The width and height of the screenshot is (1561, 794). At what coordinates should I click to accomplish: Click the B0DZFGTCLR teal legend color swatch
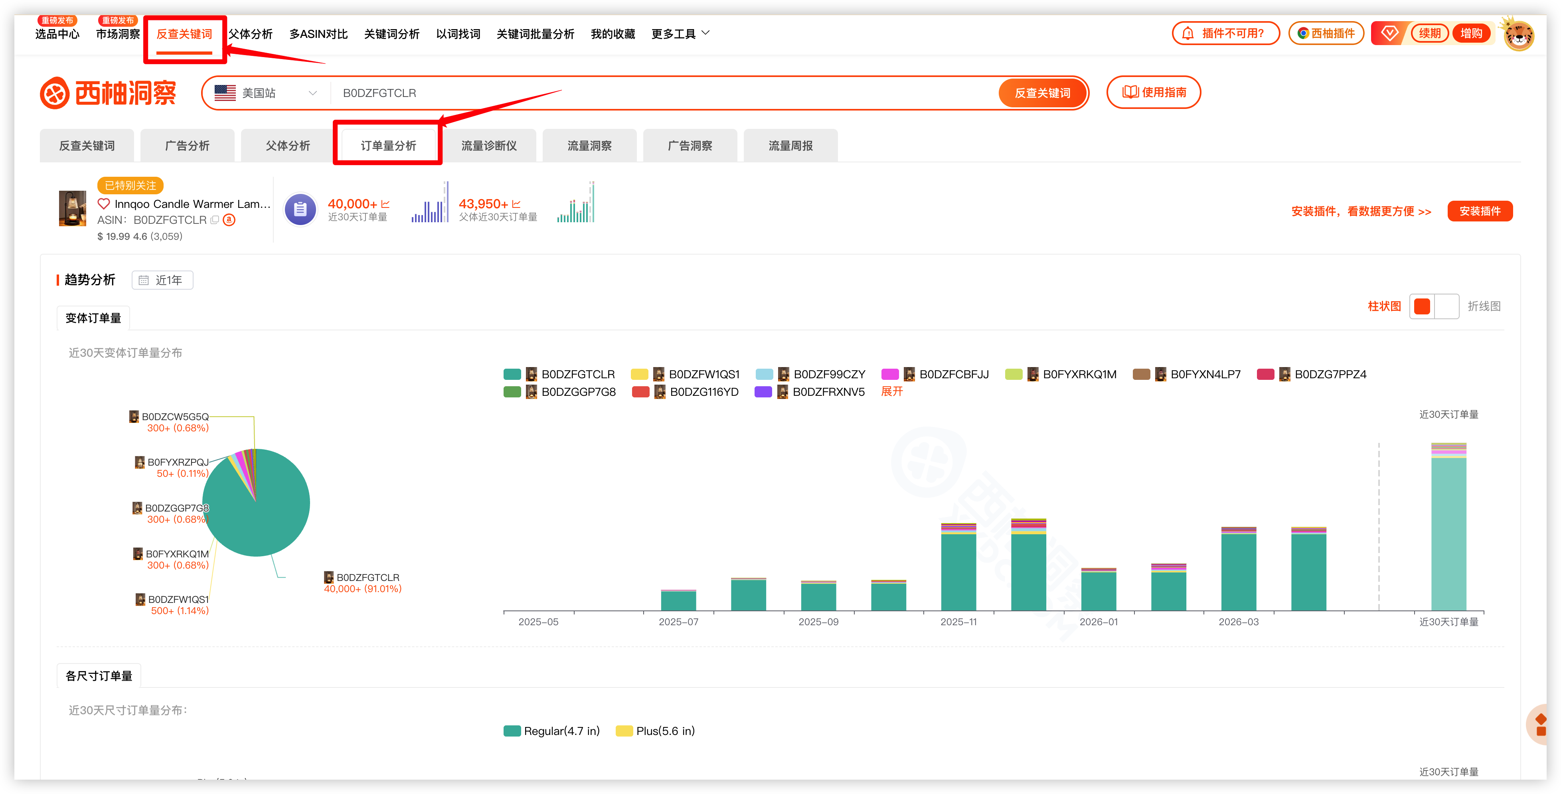[x=512, y=375]
